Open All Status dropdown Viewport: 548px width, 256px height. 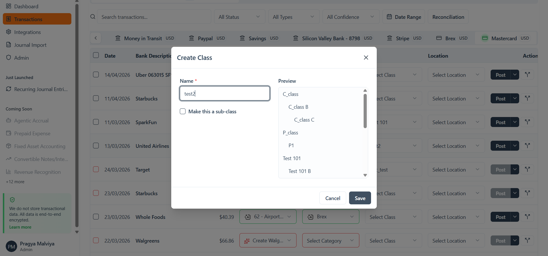tap(240, 17)
